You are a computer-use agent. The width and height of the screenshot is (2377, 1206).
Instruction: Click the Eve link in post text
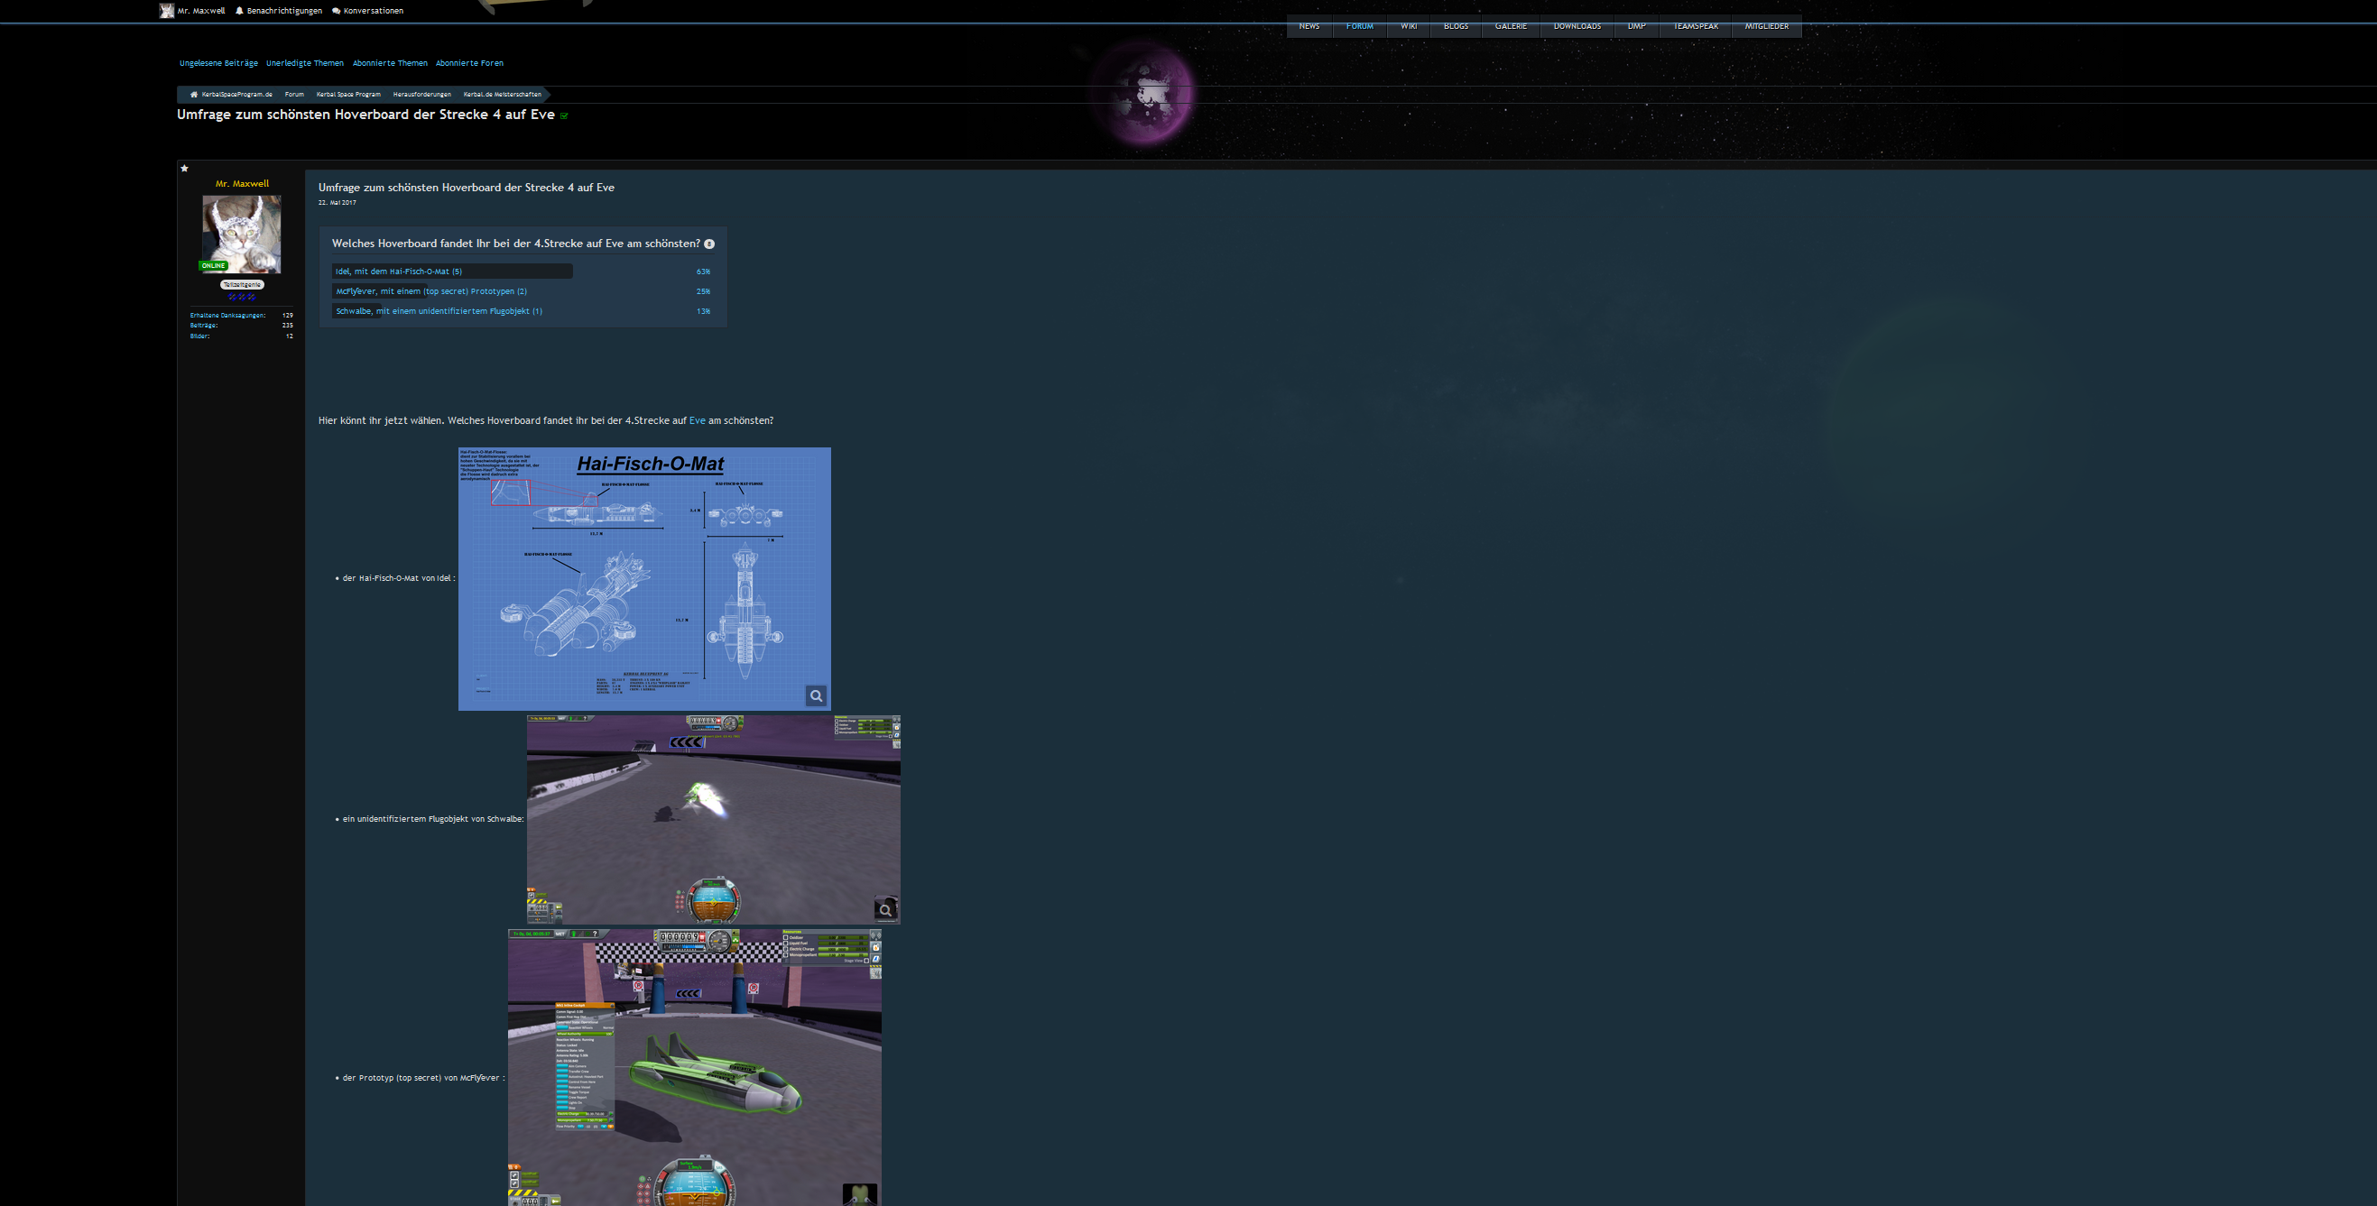click(x=697, y=420)
